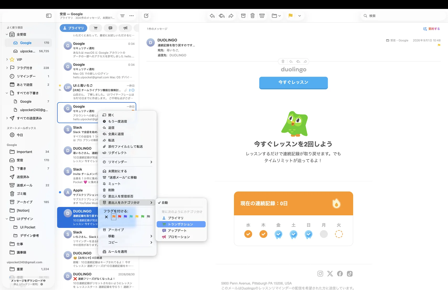448x290 pixels.
Task: Click the 要約する summarize link
Action: [431, 29]
